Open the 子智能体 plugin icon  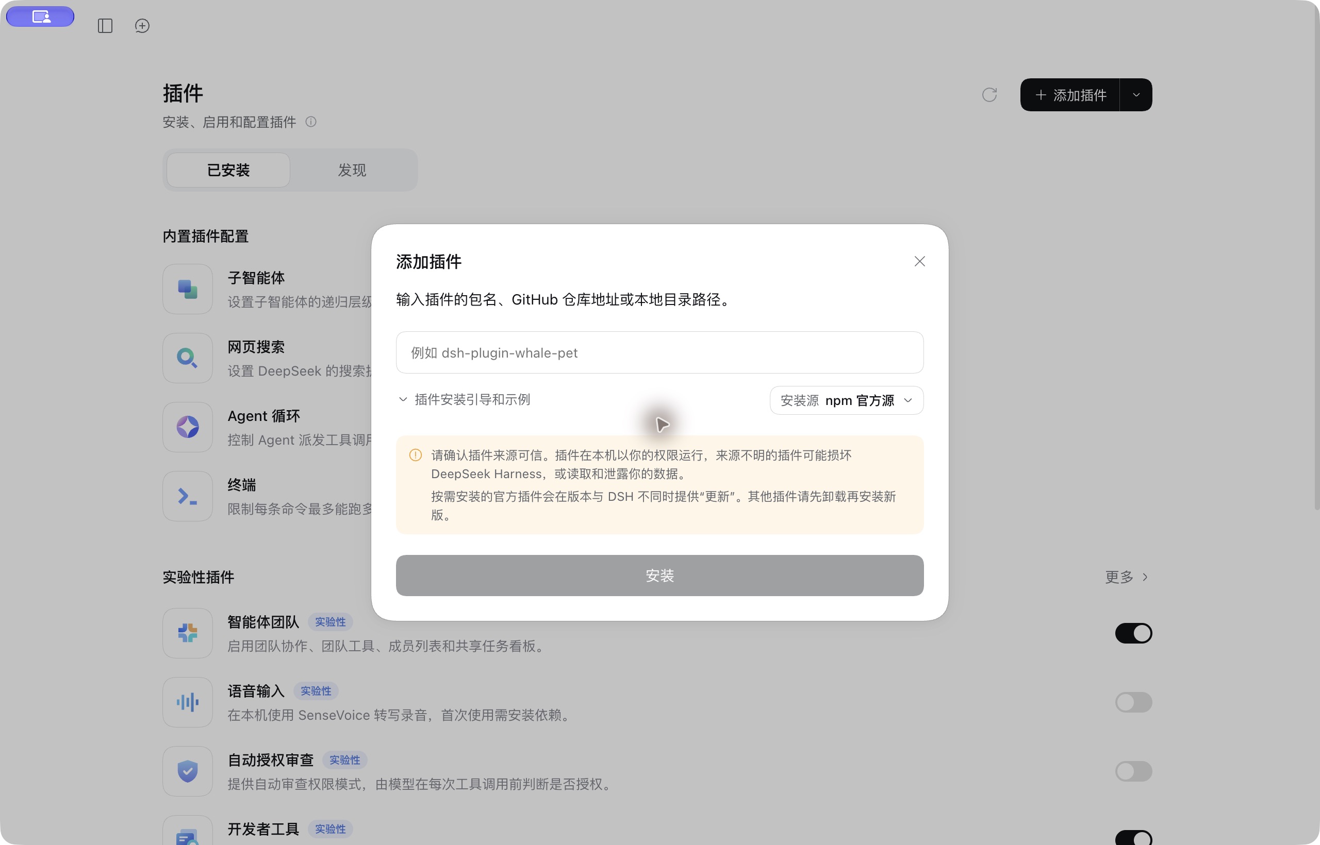click(187, 289)
